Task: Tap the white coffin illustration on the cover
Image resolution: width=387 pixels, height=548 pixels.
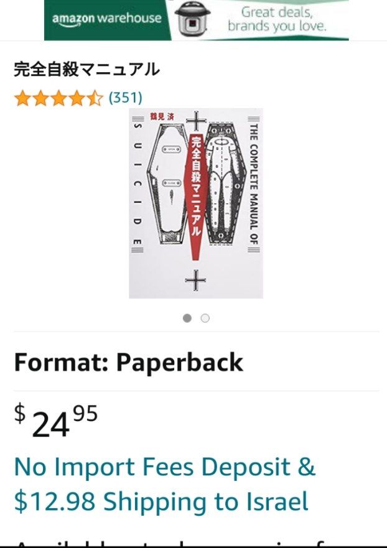Action: pos(166,184)
